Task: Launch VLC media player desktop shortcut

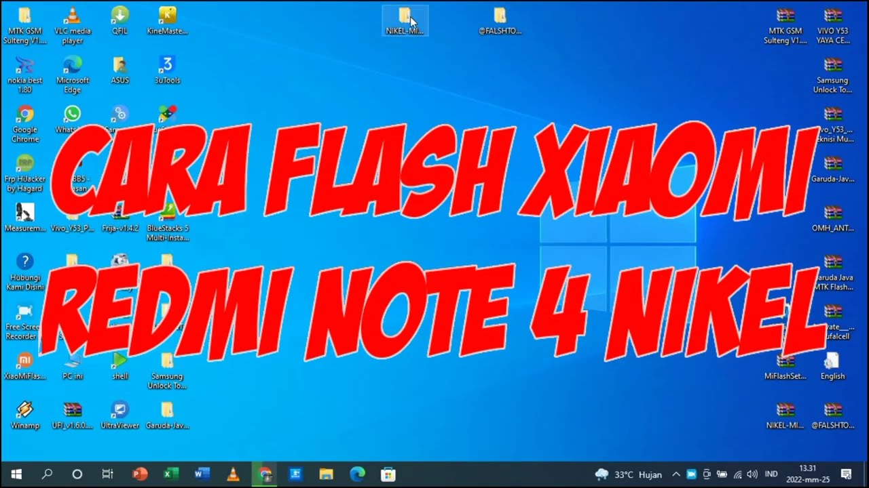Action: click(x=73, y=26)
